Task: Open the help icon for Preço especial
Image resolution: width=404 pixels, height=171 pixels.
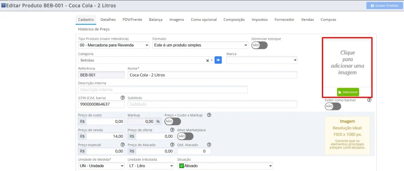Action: coord(123,145)
